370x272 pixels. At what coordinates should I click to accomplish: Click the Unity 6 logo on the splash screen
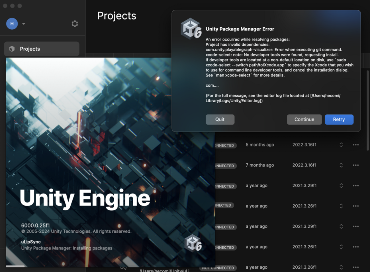pyautogui.click(x=193, y=243)
